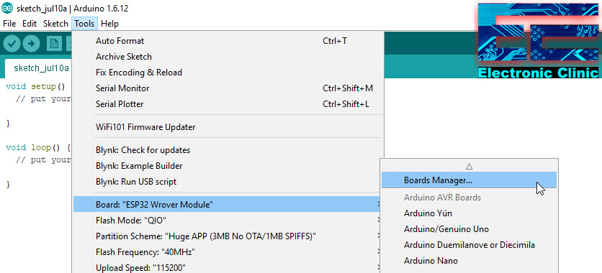Screen dimensions: 602x273
Task: Expand the Board: ESP32 Wrover Module submenu
Action: [x=227, y=205]
